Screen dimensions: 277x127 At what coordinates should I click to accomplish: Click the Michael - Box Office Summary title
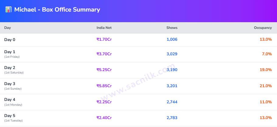57,10
